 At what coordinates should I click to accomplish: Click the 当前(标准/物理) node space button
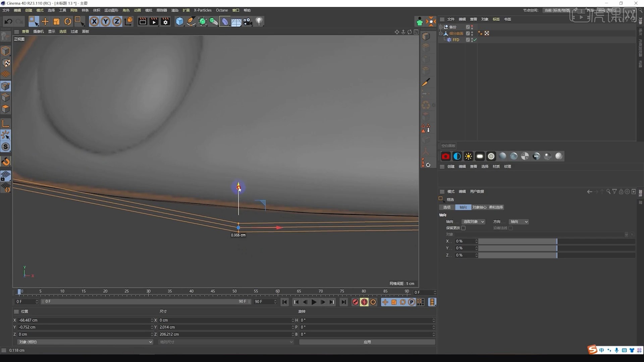(x=557, y=10)
